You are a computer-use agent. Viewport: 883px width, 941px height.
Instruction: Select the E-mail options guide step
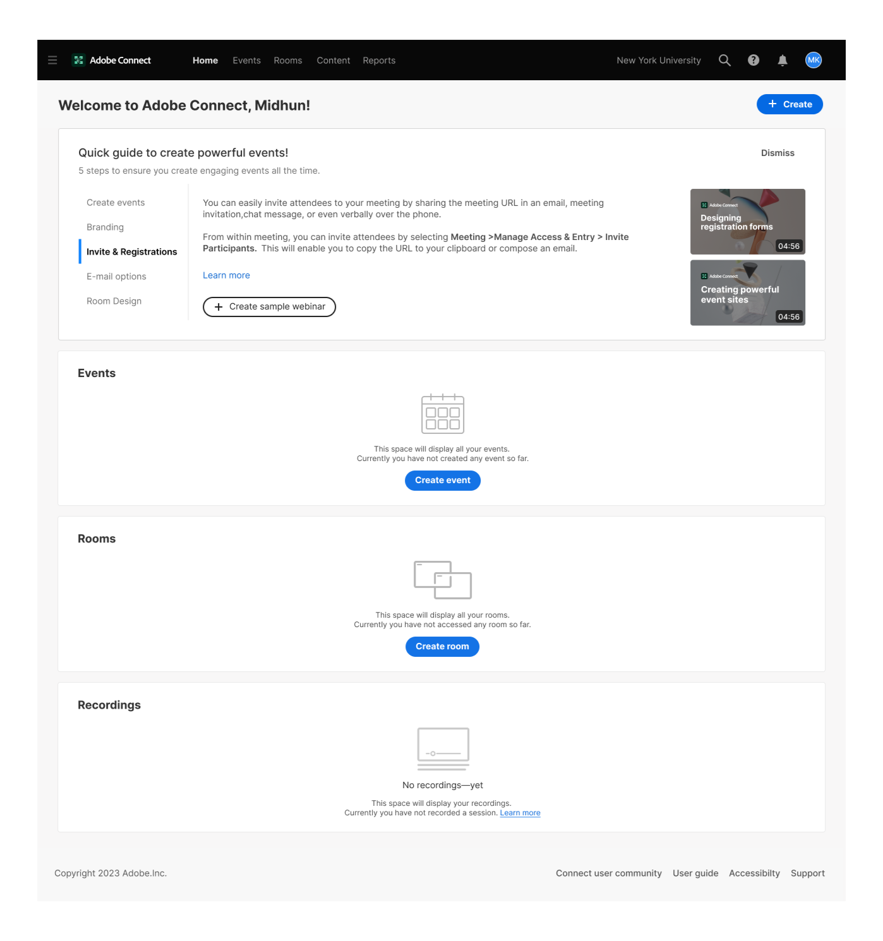pyautogui.click(x=116, y=277)
